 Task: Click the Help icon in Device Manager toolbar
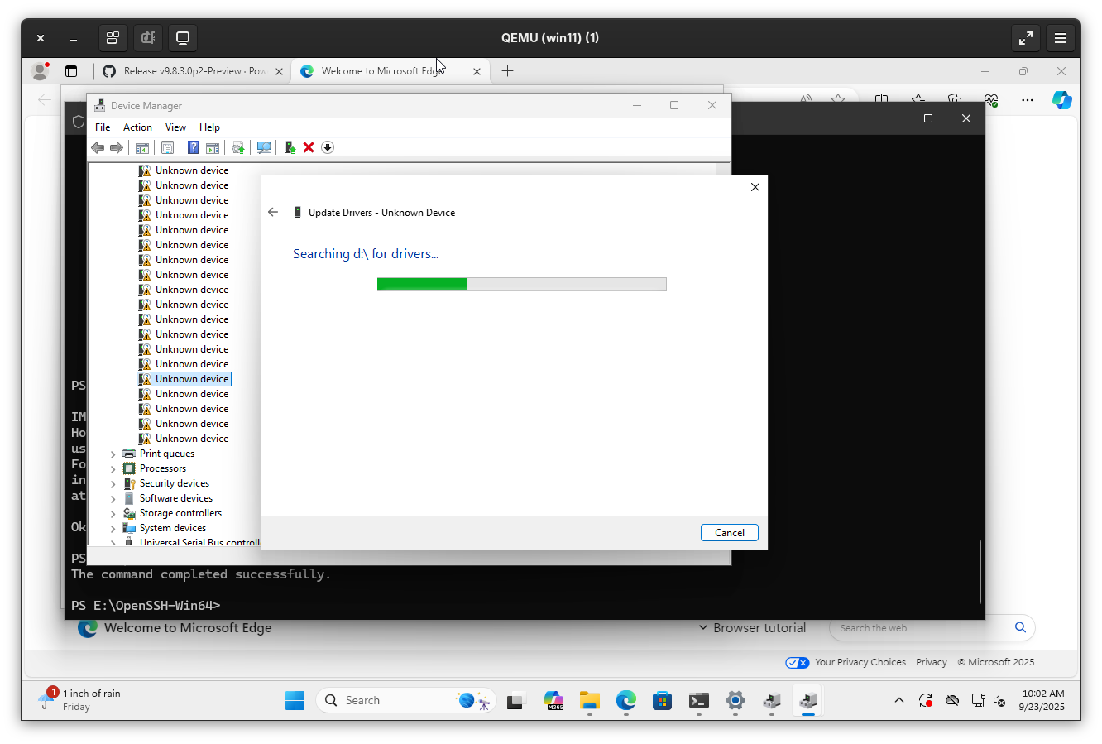[x=193, y=147]
